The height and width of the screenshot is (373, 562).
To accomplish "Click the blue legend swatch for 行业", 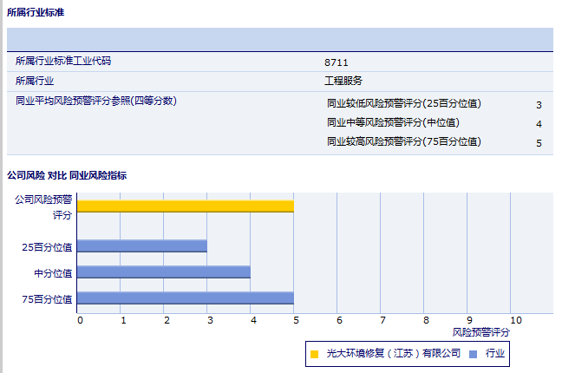I will (x=473, y=354).
